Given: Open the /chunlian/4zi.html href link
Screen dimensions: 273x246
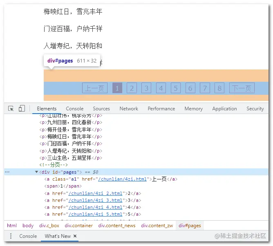Looking at the screenshot, I should [122, 179].
